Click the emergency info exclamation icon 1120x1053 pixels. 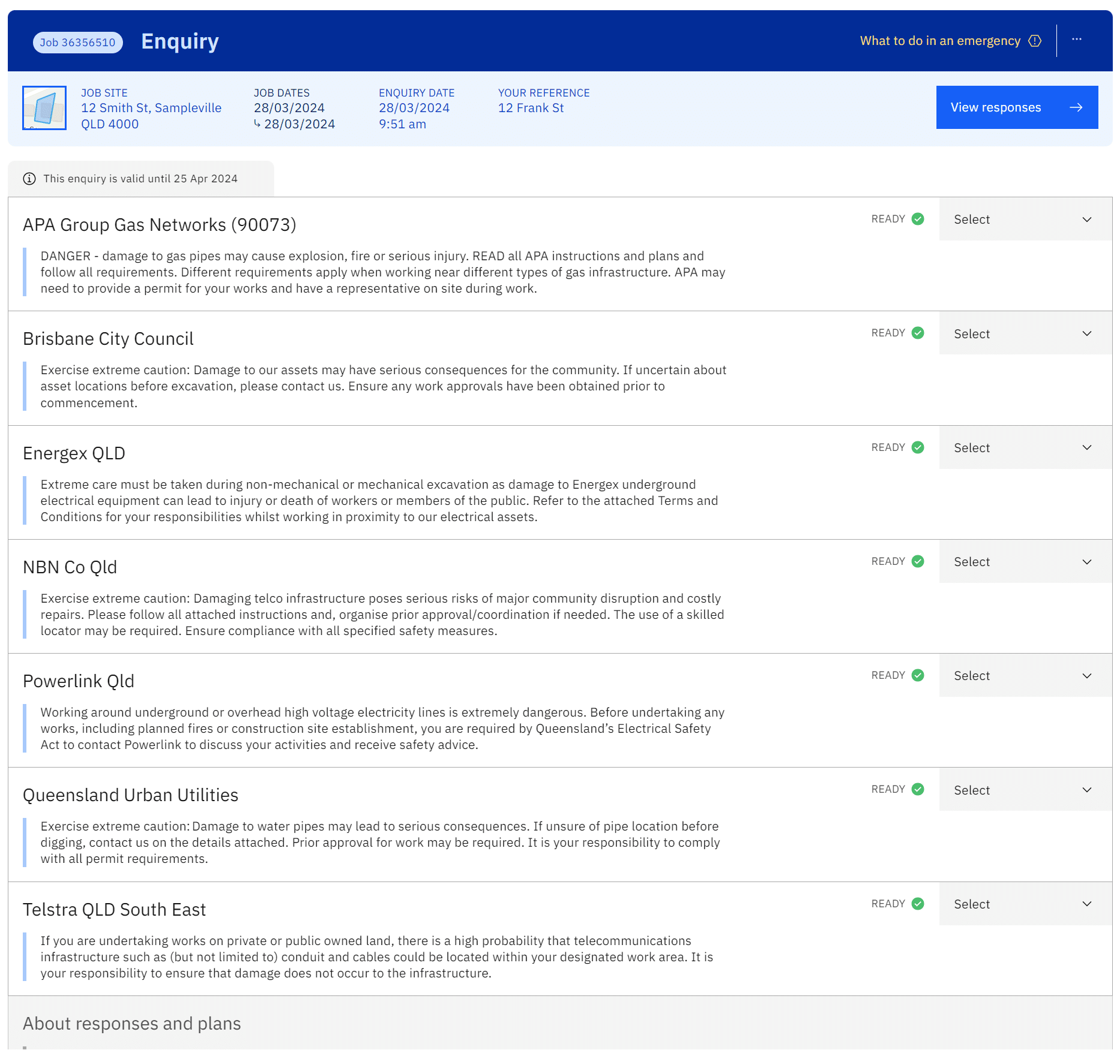tap(1035, 41)
